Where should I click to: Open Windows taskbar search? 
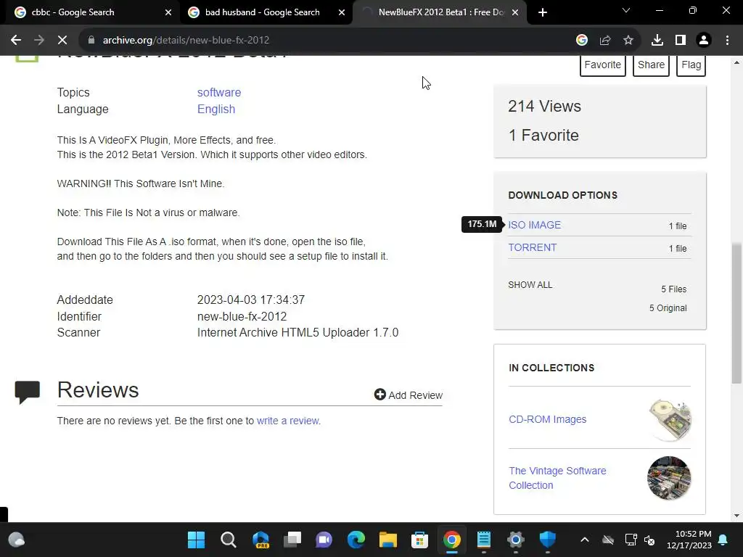pos(229,540)
